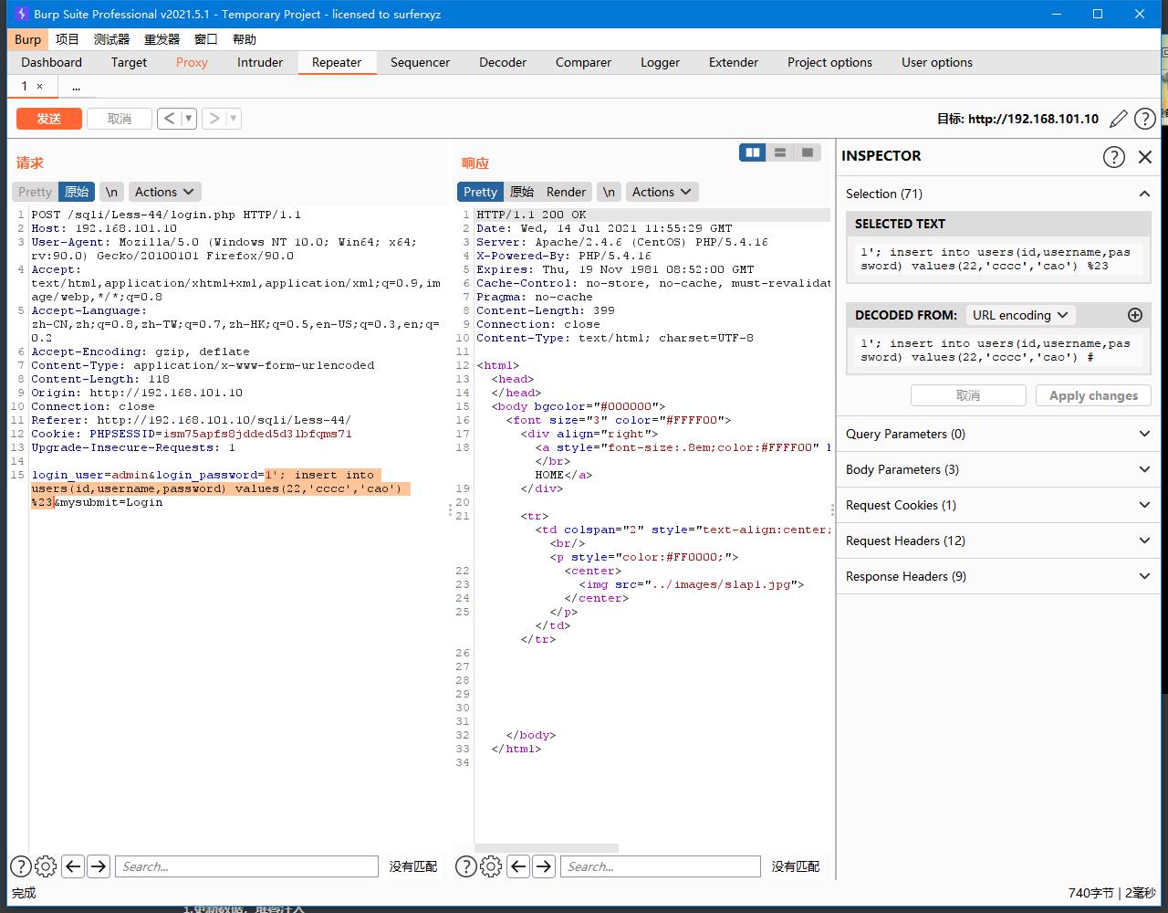Image resolution: width=1168 pixels, height=913 pixels.
Task: Open forward history dropdown arrow
Action: [234, 119]
